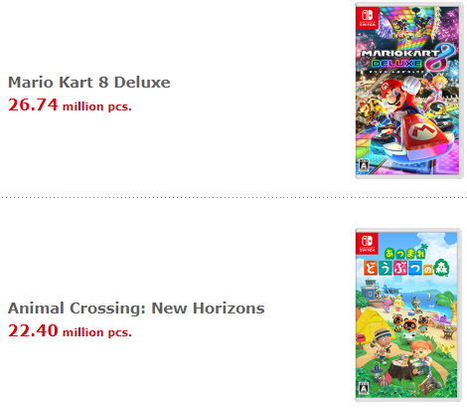Click "million pcs." beside 26.74

coord(97,106)
